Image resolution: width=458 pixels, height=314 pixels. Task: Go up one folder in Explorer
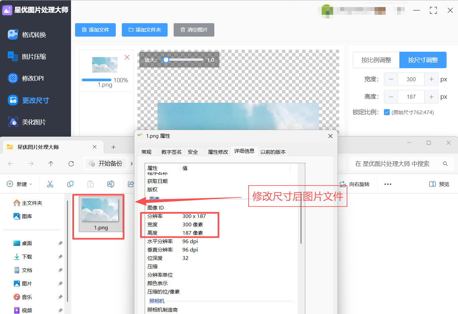point(51,164)
